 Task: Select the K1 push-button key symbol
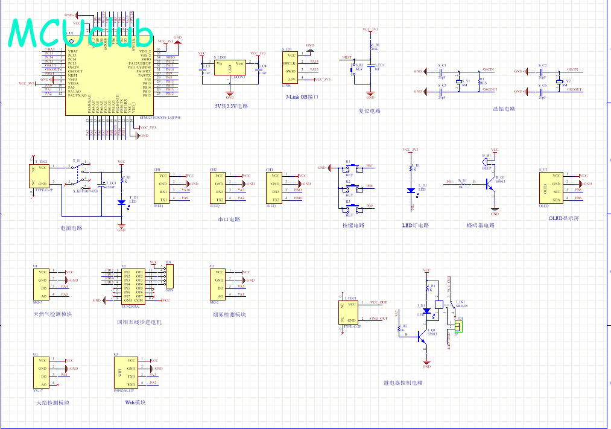click(353, 168)
